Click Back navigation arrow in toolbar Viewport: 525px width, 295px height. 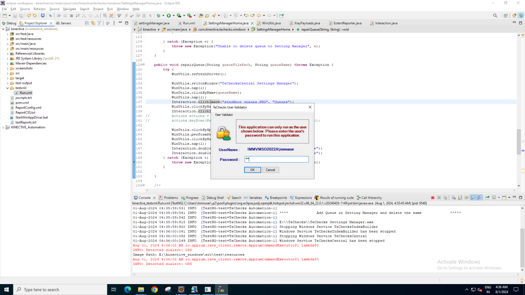click(259, 16)
